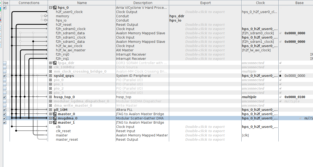Expand the sysid_qsys component
Image resolution: width=313 pixels, height=167 pixels.
tap(51, 76)
